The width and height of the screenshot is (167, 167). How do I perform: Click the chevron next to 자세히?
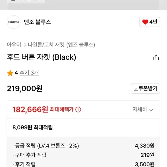pos(151,110)
